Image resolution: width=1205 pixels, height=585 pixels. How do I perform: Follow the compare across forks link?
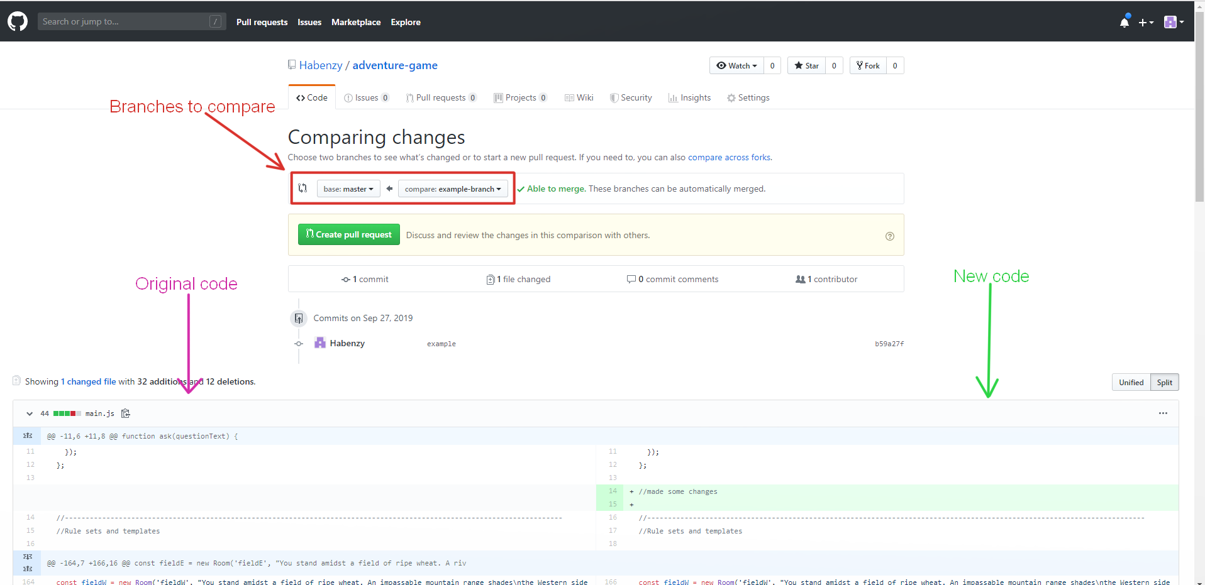(x=729, y=157)
